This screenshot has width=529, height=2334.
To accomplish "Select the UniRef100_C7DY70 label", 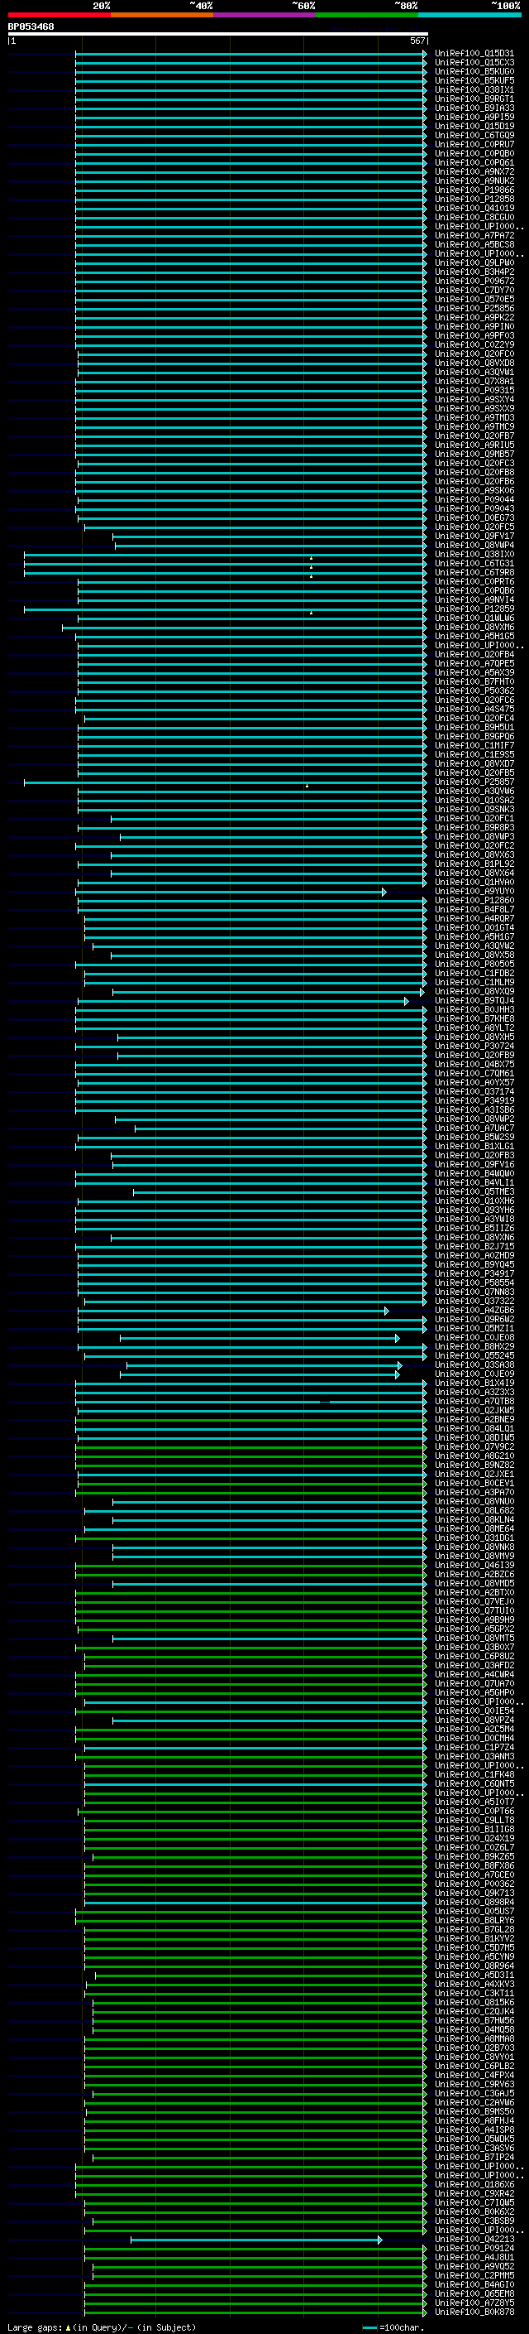I will click(x=474, y=290).
